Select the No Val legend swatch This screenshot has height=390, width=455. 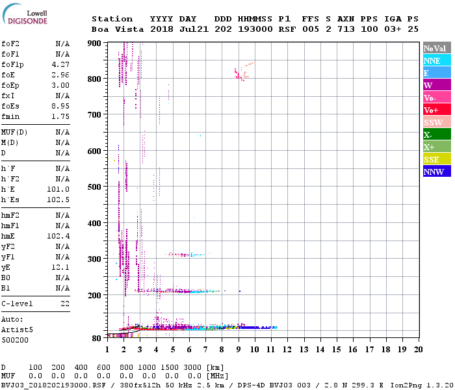(437, 48)
